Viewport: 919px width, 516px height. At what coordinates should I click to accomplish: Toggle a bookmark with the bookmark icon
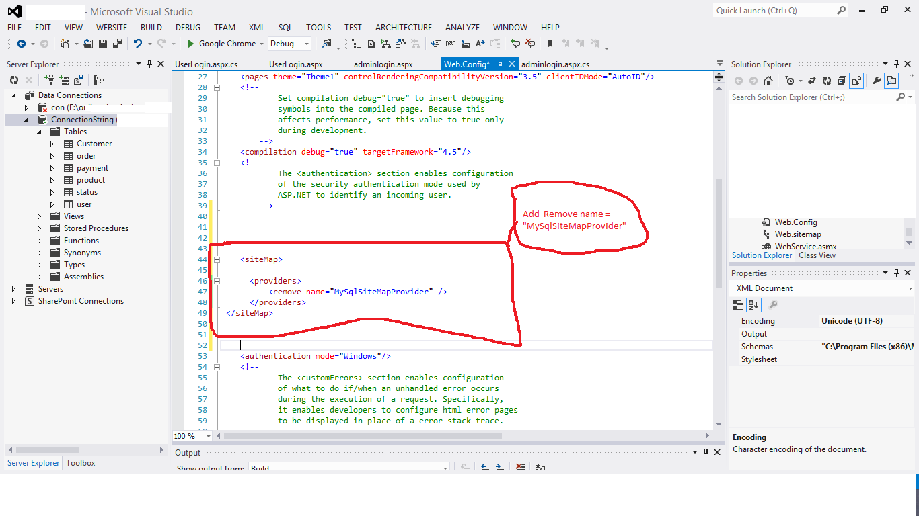click(x=550, y=44)
